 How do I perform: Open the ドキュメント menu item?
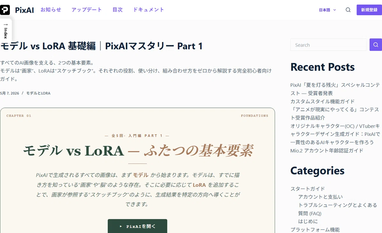click(x=148, y=10)
